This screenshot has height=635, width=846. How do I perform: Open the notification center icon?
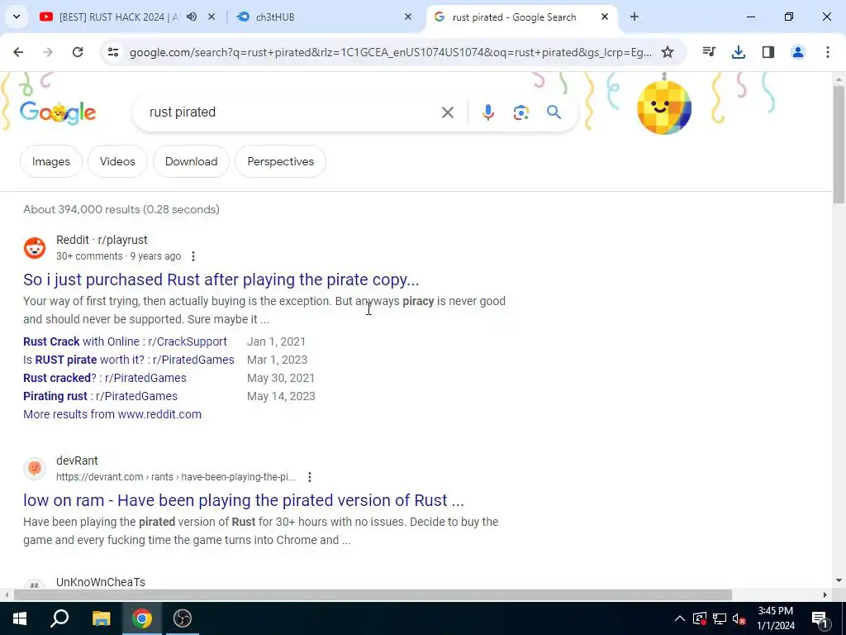tap(820, 618)
